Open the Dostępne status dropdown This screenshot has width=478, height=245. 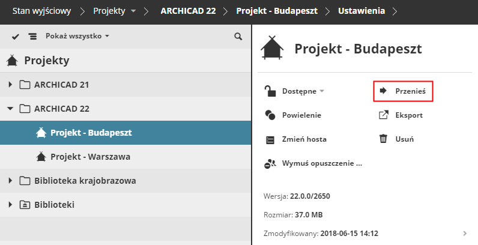point(303,91)
